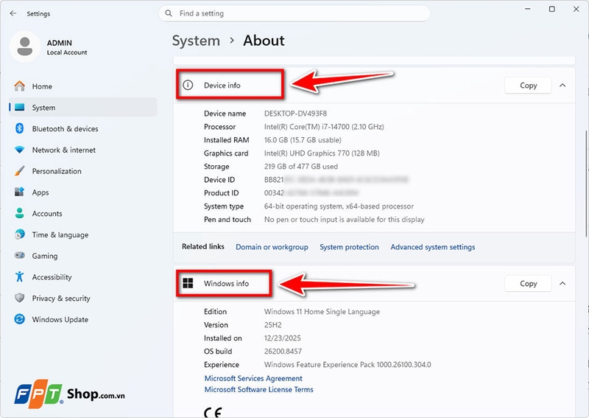Click the Apps icon in sidebar

pyautogui.click(x=20, y=192)
